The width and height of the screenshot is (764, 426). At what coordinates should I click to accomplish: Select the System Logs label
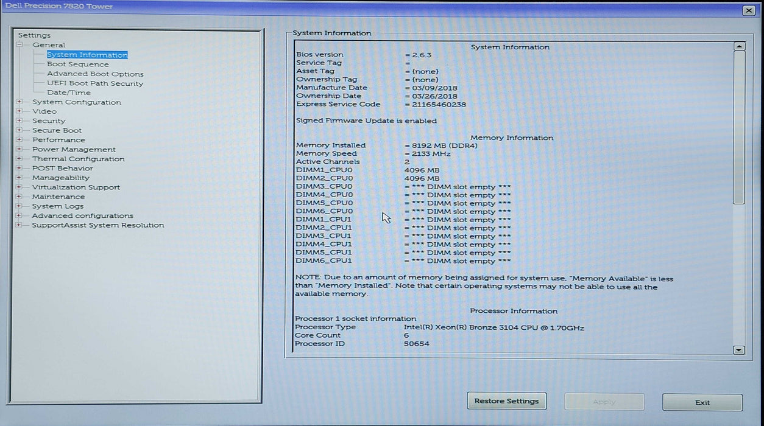57,206
